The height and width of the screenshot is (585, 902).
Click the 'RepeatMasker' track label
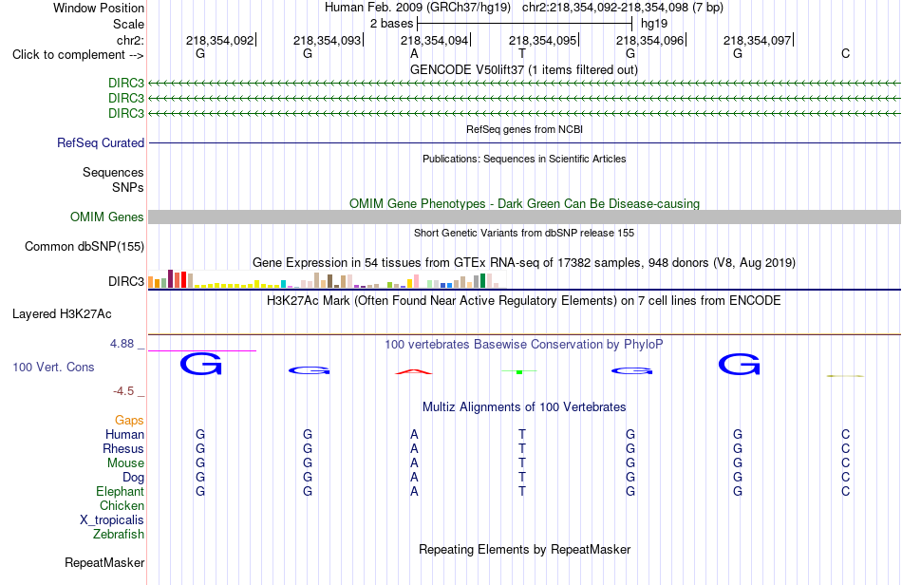tap(104, 562)
